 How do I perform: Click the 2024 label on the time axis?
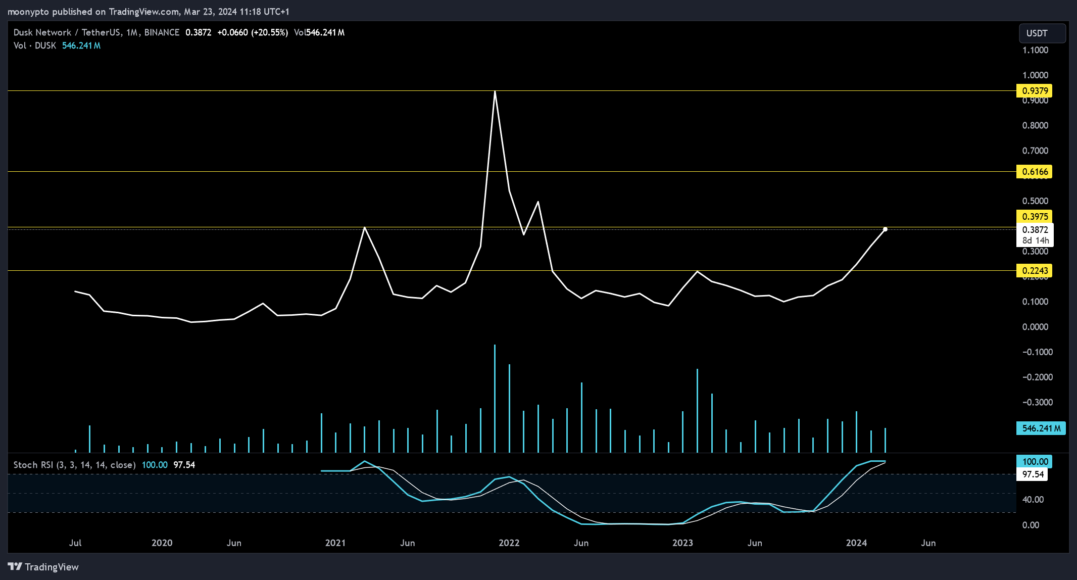856,543
